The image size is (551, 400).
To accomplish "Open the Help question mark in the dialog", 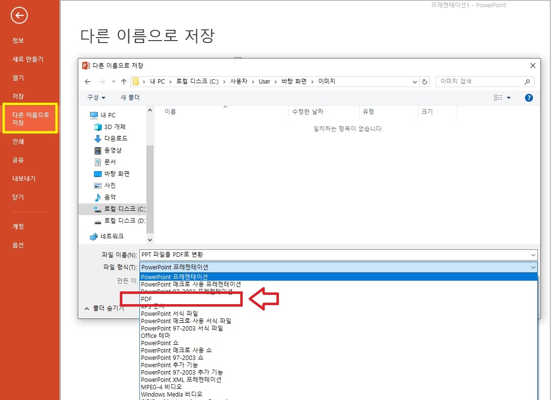I will (x=528, y=97).
